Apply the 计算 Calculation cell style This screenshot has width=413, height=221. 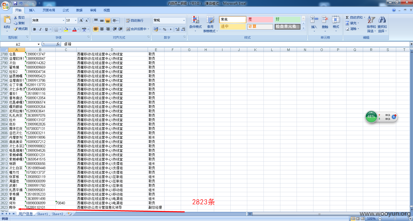click(x=260, y=27)
